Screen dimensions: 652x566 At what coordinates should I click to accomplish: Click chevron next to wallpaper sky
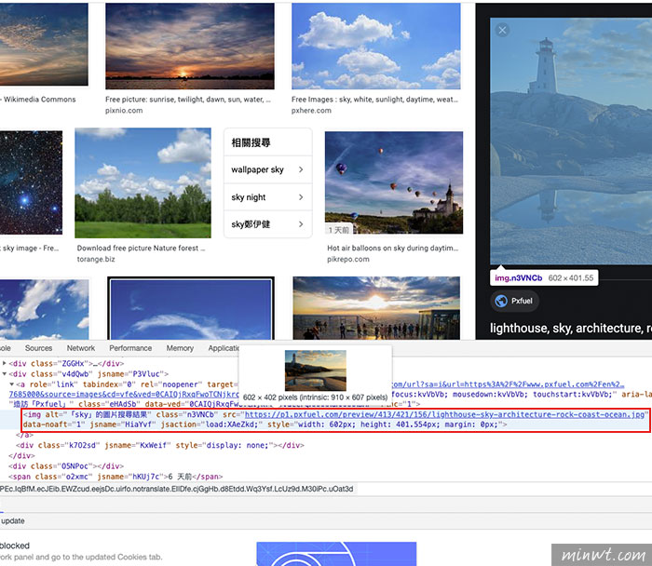pos(301,169)
